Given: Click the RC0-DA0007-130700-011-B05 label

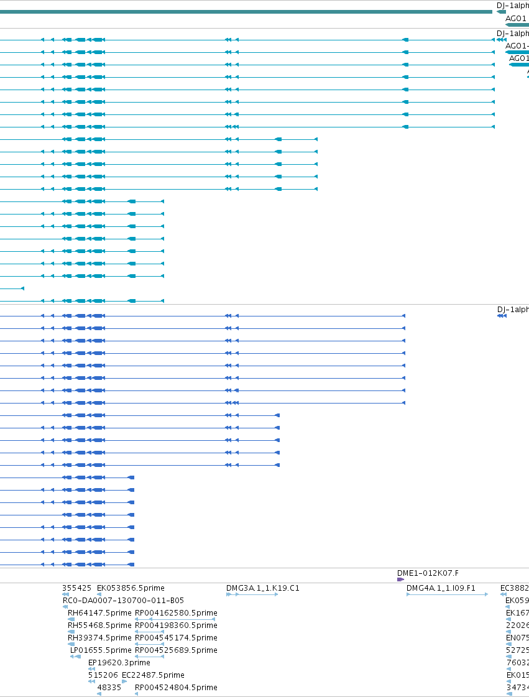Looking at the screenshot, I should 123,601.
